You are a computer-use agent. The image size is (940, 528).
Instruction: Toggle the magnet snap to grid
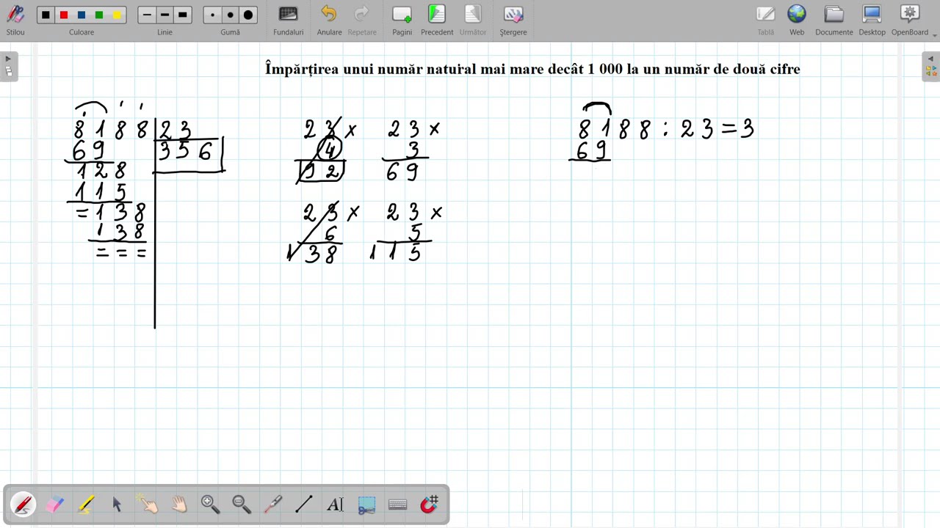[x=429, y=505]
